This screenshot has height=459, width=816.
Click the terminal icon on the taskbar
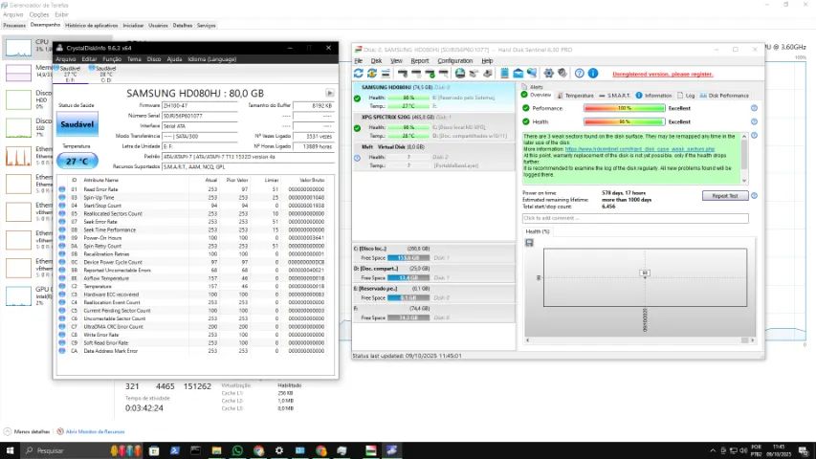(x=196, y=450)
